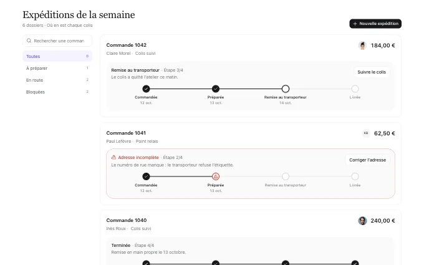Click the KB initials avatar on Commande 1041
424x265 pixels.
(366, 133)
